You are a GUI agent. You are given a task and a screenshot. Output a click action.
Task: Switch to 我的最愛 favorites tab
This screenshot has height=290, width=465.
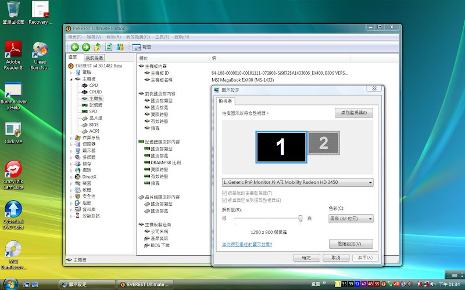[94, 57]
